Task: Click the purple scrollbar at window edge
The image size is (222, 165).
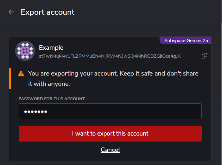Action: click(x=222, y=11)
